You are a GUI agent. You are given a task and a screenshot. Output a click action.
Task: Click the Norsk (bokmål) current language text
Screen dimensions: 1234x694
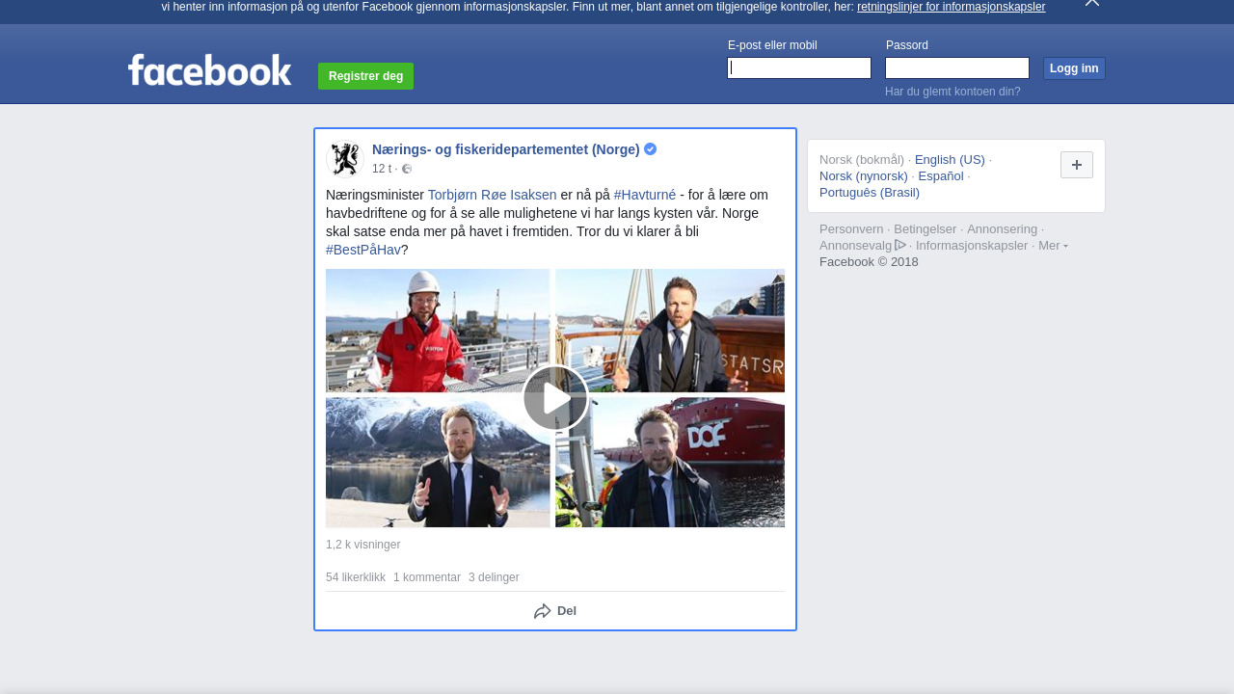[x=862, y=159]
